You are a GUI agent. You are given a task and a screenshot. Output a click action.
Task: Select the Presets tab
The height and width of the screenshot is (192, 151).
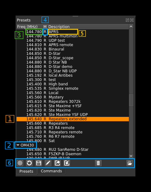26,171
